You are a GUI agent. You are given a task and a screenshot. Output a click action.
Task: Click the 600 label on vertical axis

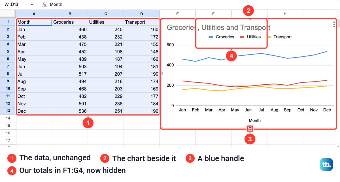coord(170,45)
